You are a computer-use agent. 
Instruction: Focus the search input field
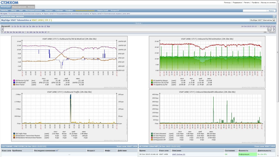[x=255, y=11]
